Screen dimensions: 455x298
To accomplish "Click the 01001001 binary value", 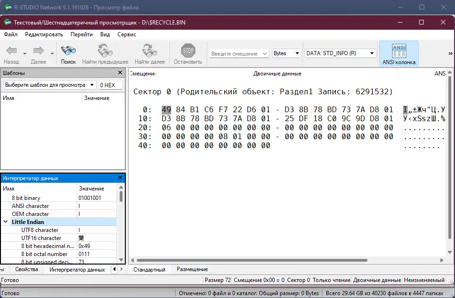I will click(x=90, y=198).
